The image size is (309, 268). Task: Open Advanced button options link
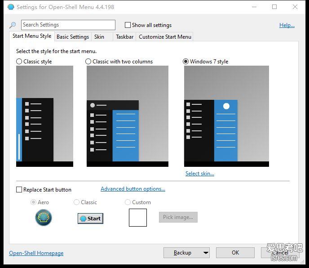coord(133,189)
